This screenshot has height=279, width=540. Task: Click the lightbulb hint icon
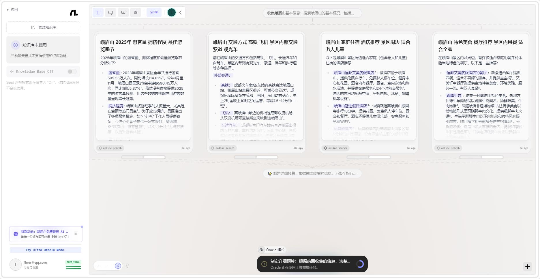point(127,266)
